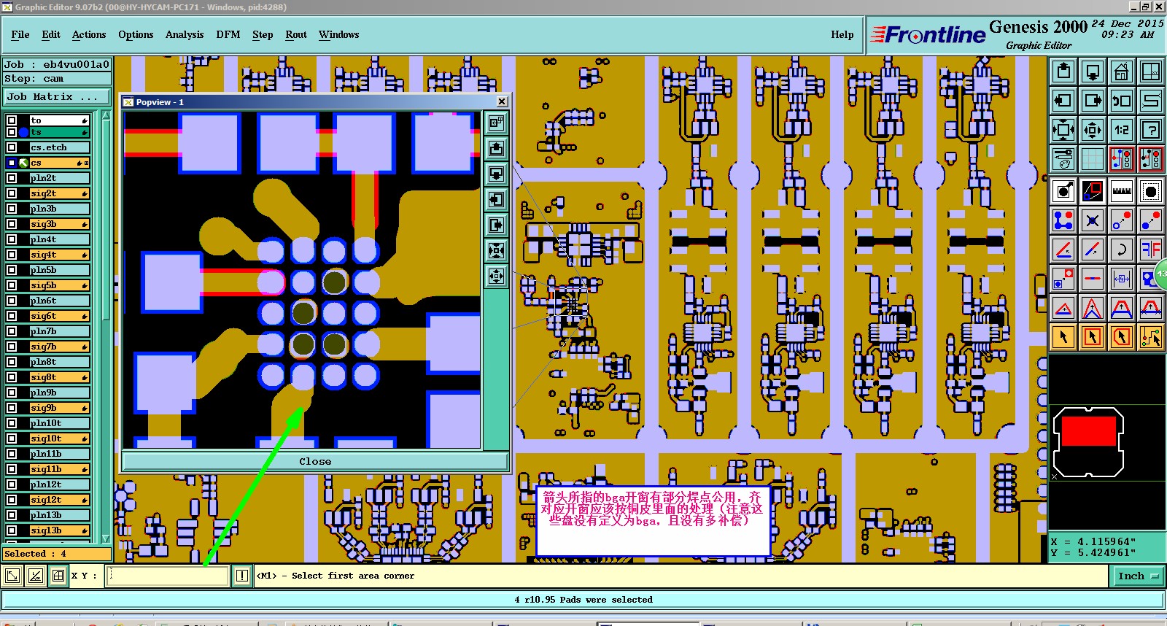The width and height of the screenshot is (1167, 626).
Task: Click the grid display icon
Action: pyautogui.click(x=1093, y=159)
